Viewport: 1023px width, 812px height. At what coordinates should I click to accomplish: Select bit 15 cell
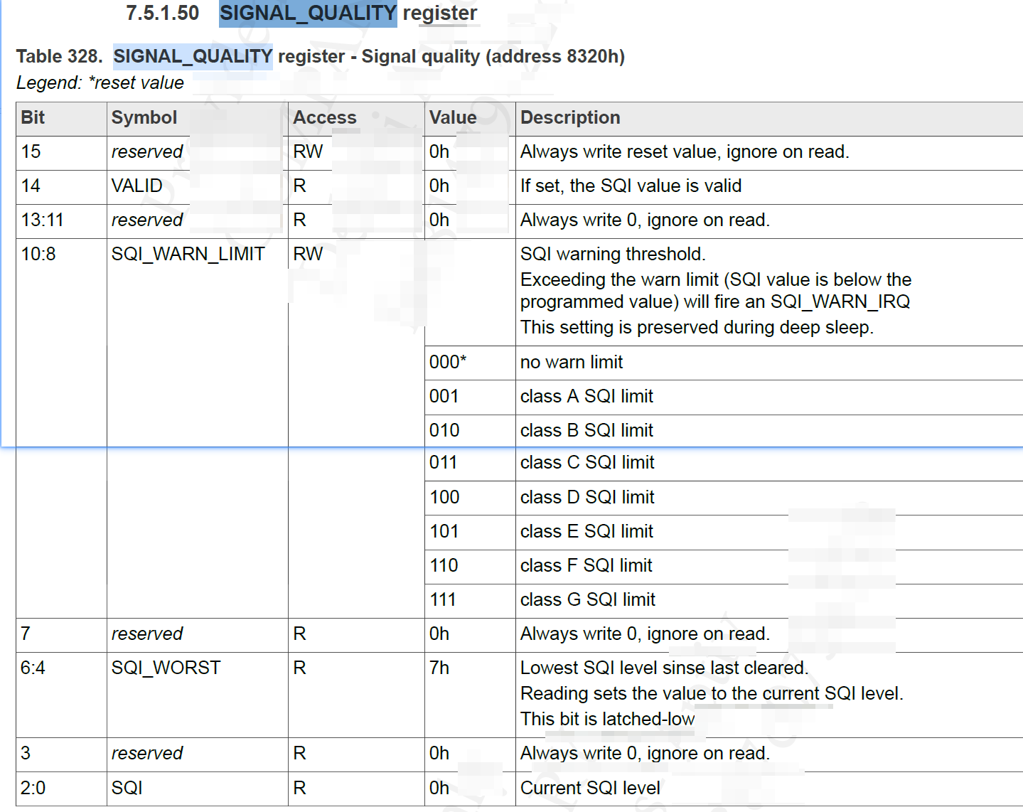coord(31,151)
